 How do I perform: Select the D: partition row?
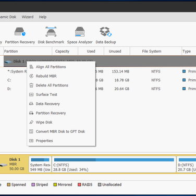(x=98, y=89)
